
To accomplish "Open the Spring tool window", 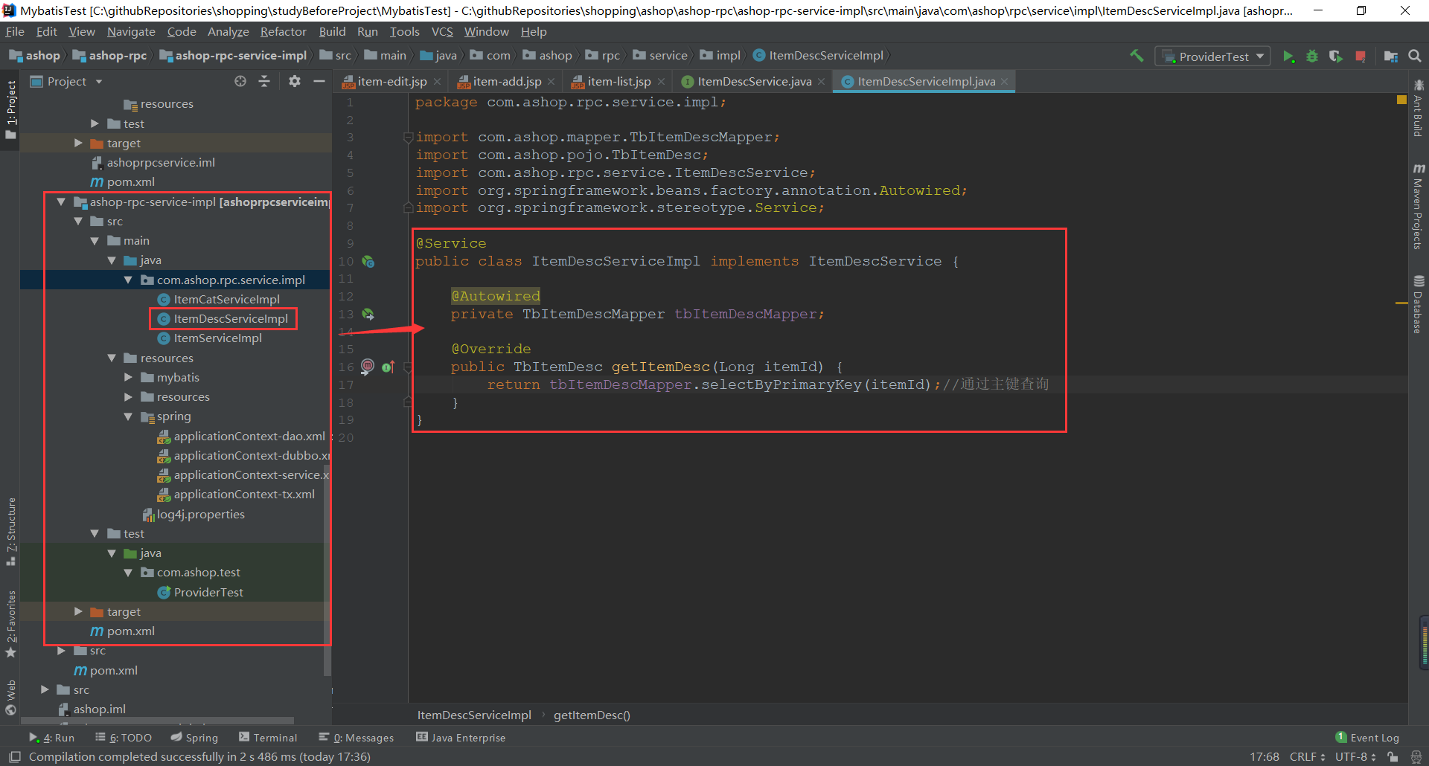I will 194,738.
